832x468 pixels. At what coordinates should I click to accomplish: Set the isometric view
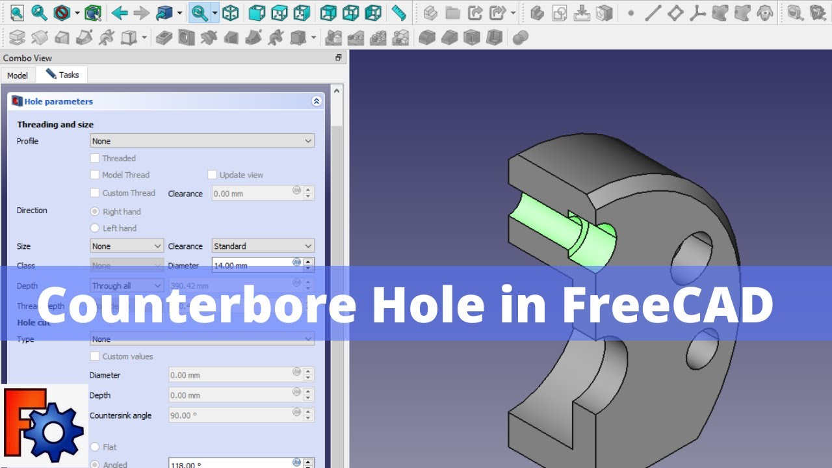tap(230, 12)
